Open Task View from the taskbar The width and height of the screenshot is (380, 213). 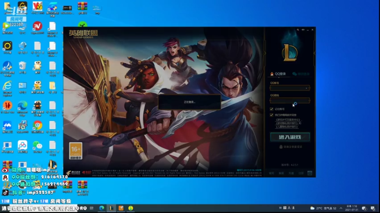(x=92, y=208)
